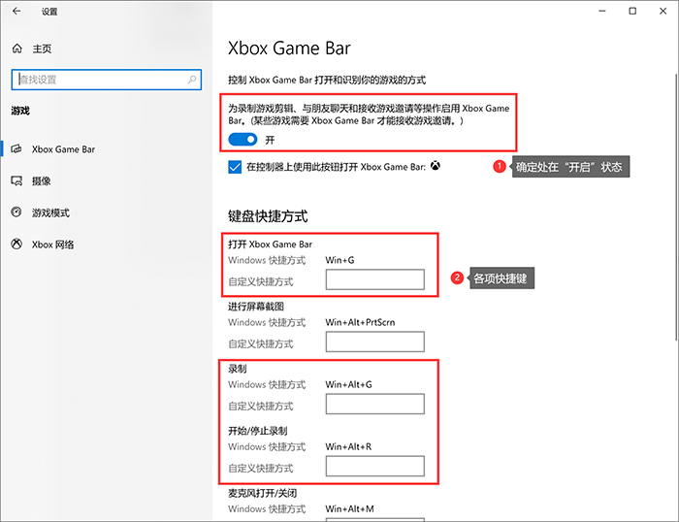Go back with the arrow icon
The width and height of the screenshot is (679, 522).
[x=16, y=12]
